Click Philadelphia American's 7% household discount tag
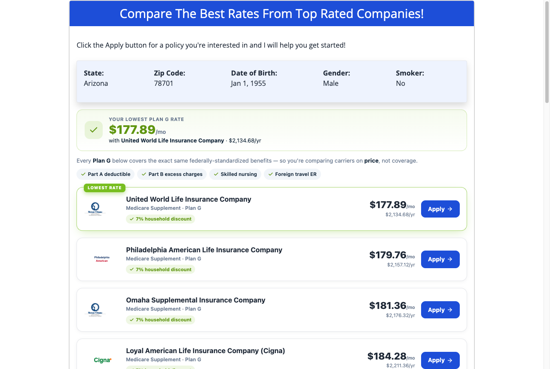Screen dimensions: 550x369 point(160,269)
